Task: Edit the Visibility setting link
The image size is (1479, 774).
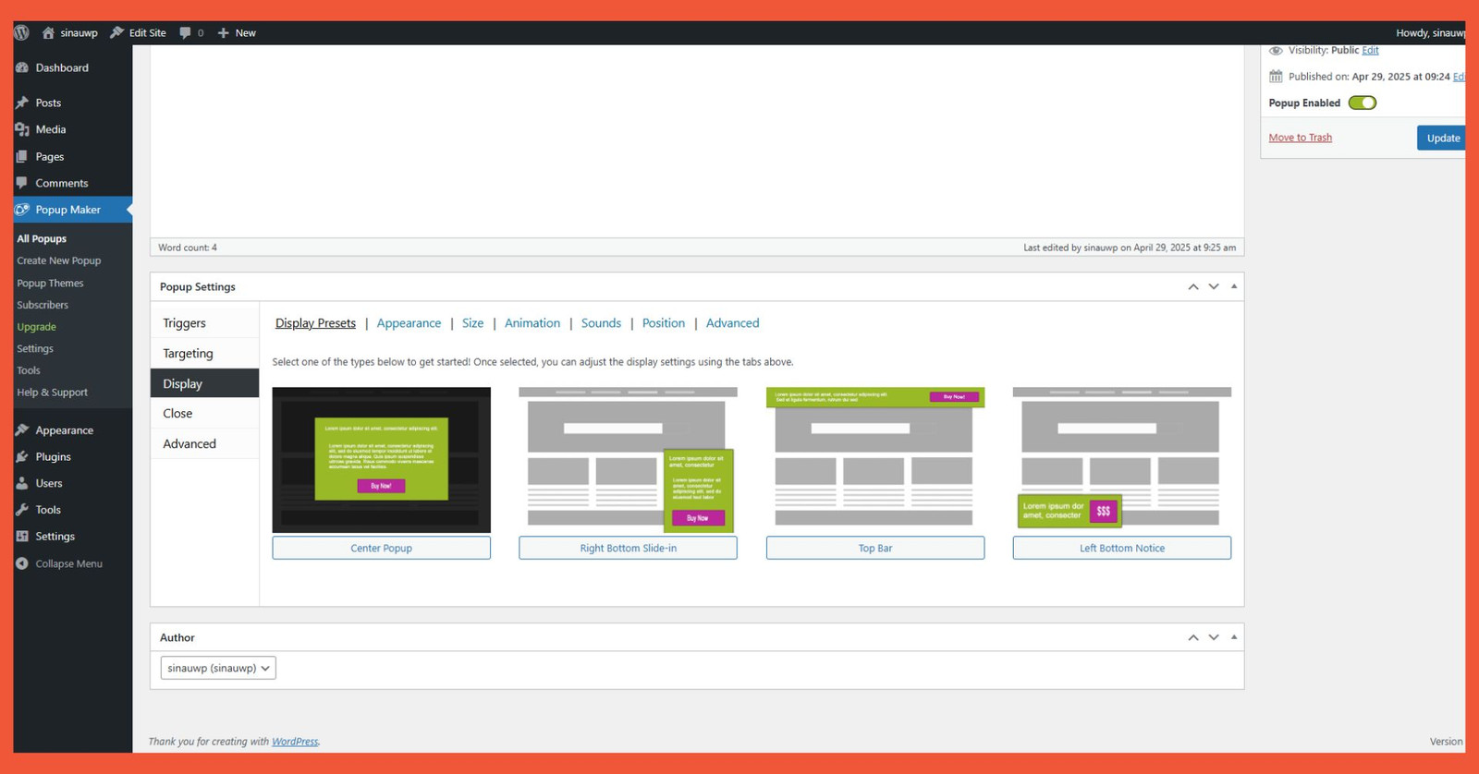Action: [x=1370, y=51]
